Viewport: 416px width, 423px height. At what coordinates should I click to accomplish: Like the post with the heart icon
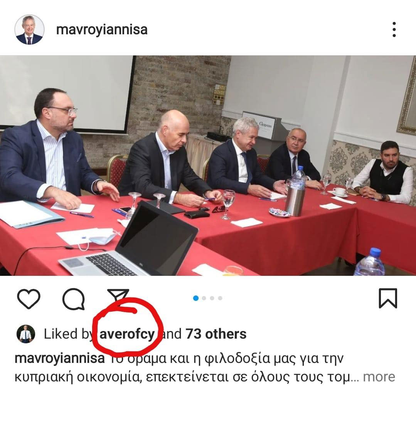[x=29, y=299]
